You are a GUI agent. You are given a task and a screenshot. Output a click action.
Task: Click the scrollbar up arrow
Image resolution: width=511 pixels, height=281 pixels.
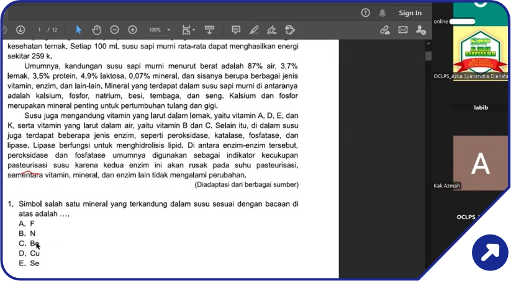(428, 43)
